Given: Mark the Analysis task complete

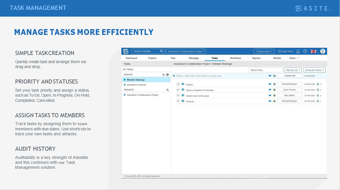Looking at the screenshot, I should tap(178, 101).
